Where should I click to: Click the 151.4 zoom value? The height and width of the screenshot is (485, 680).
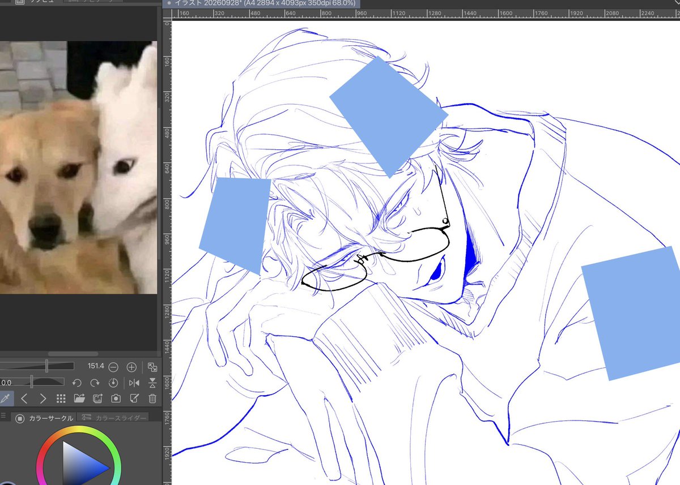pyautogui.click(x=96, y=367)
